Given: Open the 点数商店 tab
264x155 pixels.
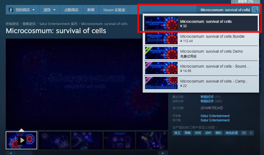Looking at the screenshot, I should (x=71, y=10).
